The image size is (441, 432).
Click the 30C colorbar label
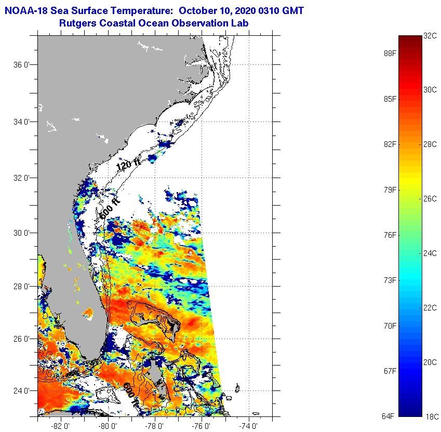pyautogui.click(x=430, y=90)
